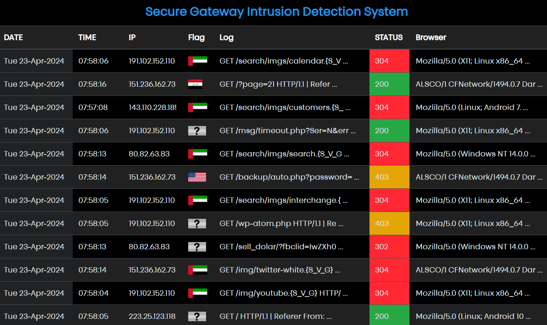Click the question-mark flag in the sell_dolar row

pos(197,247)
